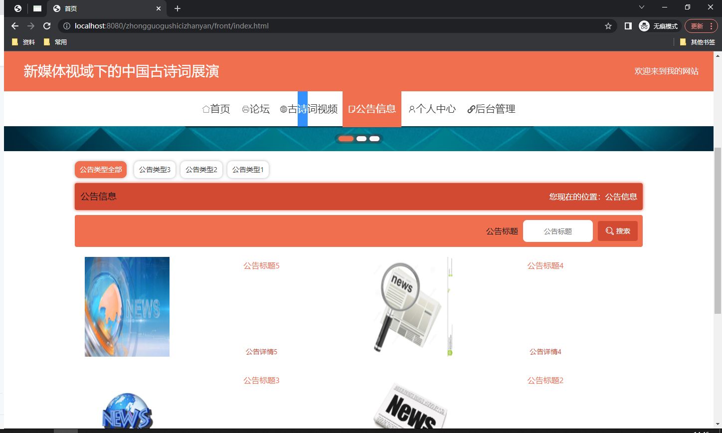Click the forum icon next to 论坛
This screenshot has width=722, height=433.
[x=246, y=109]
